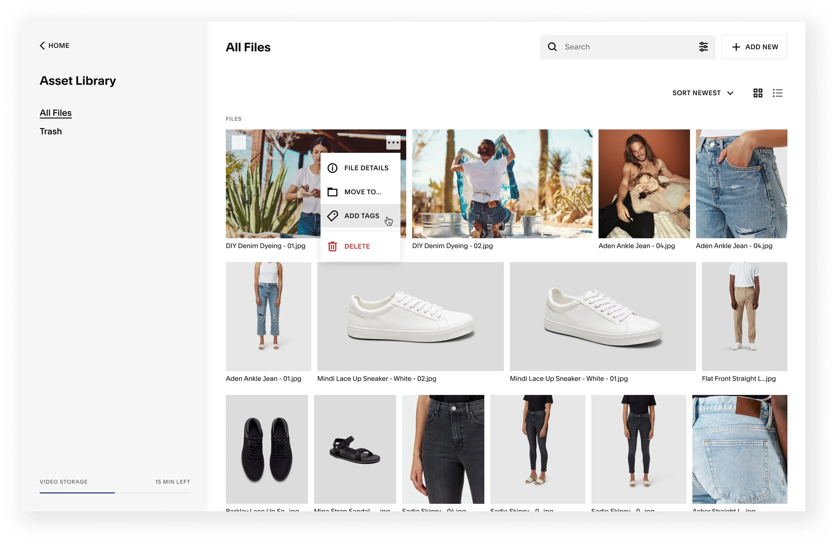Click the folder icon beside Move To
838x544 pixels.
(x=332, y=192)
